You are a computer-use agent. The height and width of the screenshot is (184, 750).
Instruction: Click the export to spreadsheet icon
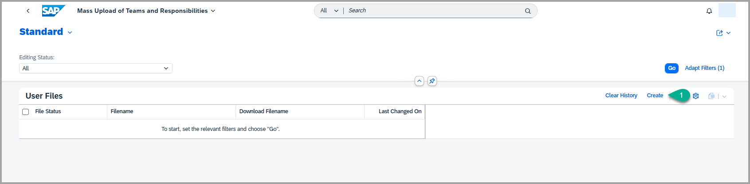click(711, 96)
